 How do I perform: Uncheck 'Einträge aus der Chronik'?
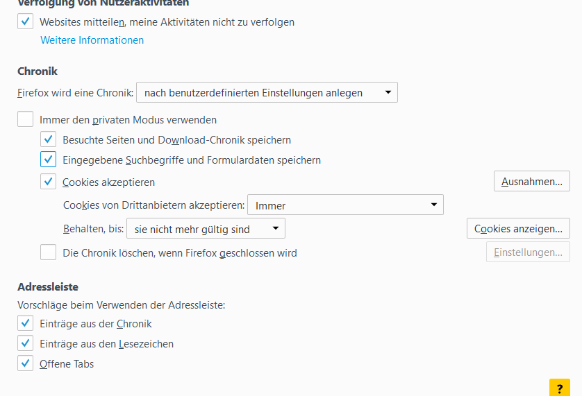pyautogui.click(x=26, y=323)
